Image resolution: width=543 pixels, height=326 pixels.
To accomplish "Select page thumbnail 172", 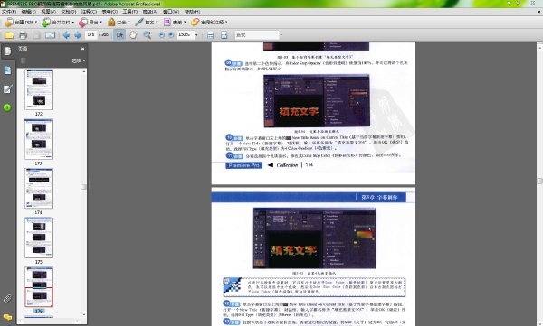I will [39, 90].
